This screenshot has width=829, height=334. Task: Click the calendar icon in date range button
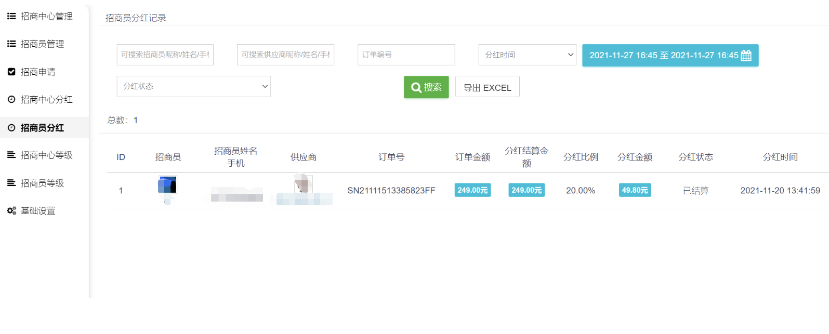pos(746,56)
